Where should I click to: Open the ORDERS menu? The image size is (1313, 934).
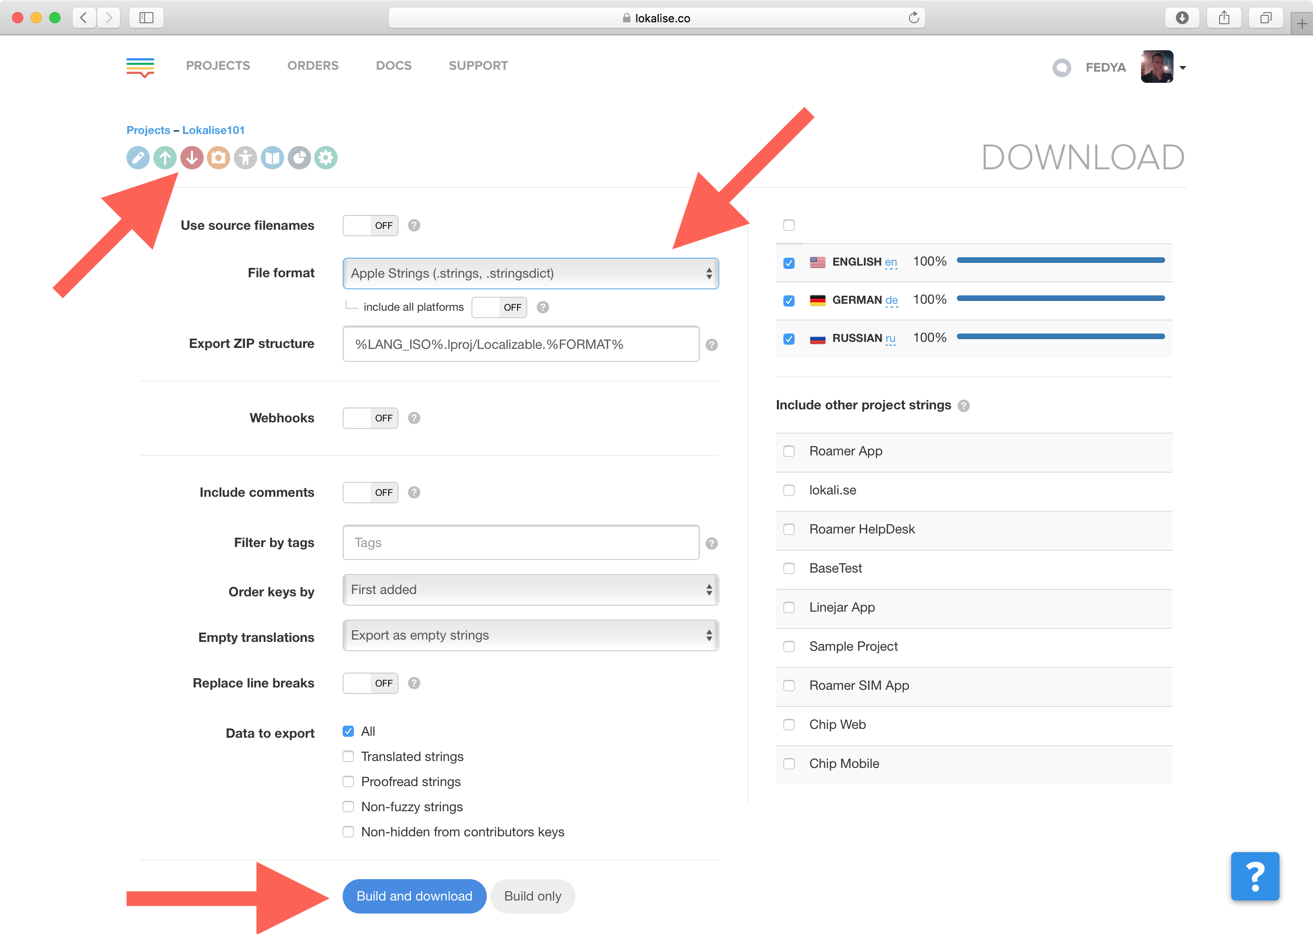point(313,66)
